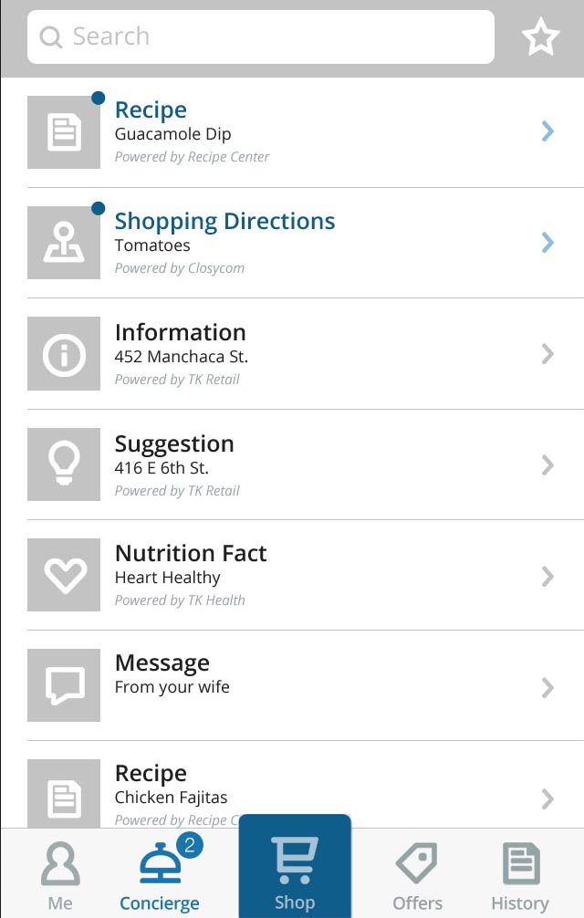
Task: Expand the 452 Manchaca St. information chevron
Action: 547,354
